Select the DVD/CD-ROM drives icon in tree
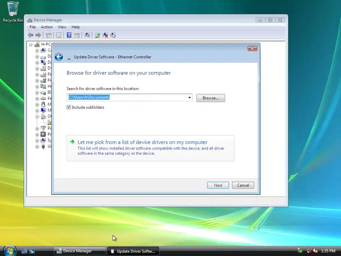 (x=43, y=68)
